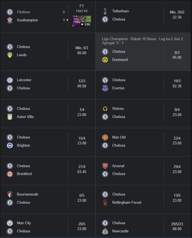Click the Arsenal club crest
Image resolution: width=192 pixels, height=238 pixels.
[x=105, y=166]
